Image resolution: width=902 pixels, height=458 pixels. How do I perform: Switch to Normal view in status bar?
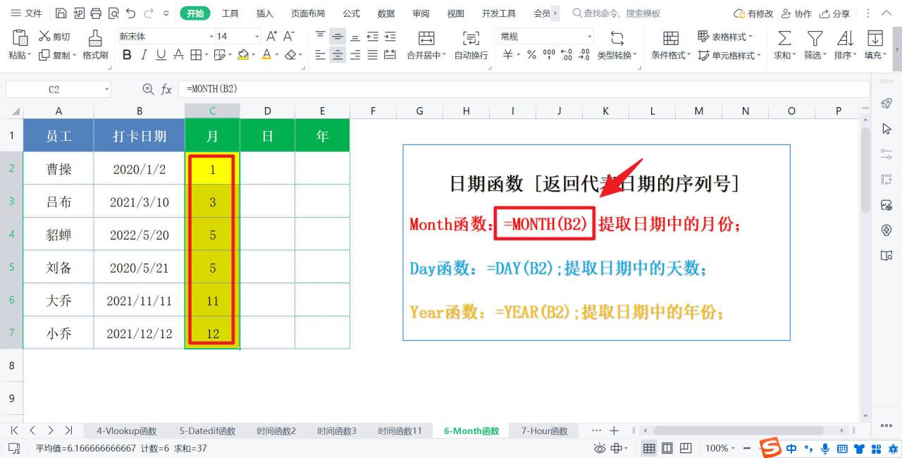pos(649,448)
